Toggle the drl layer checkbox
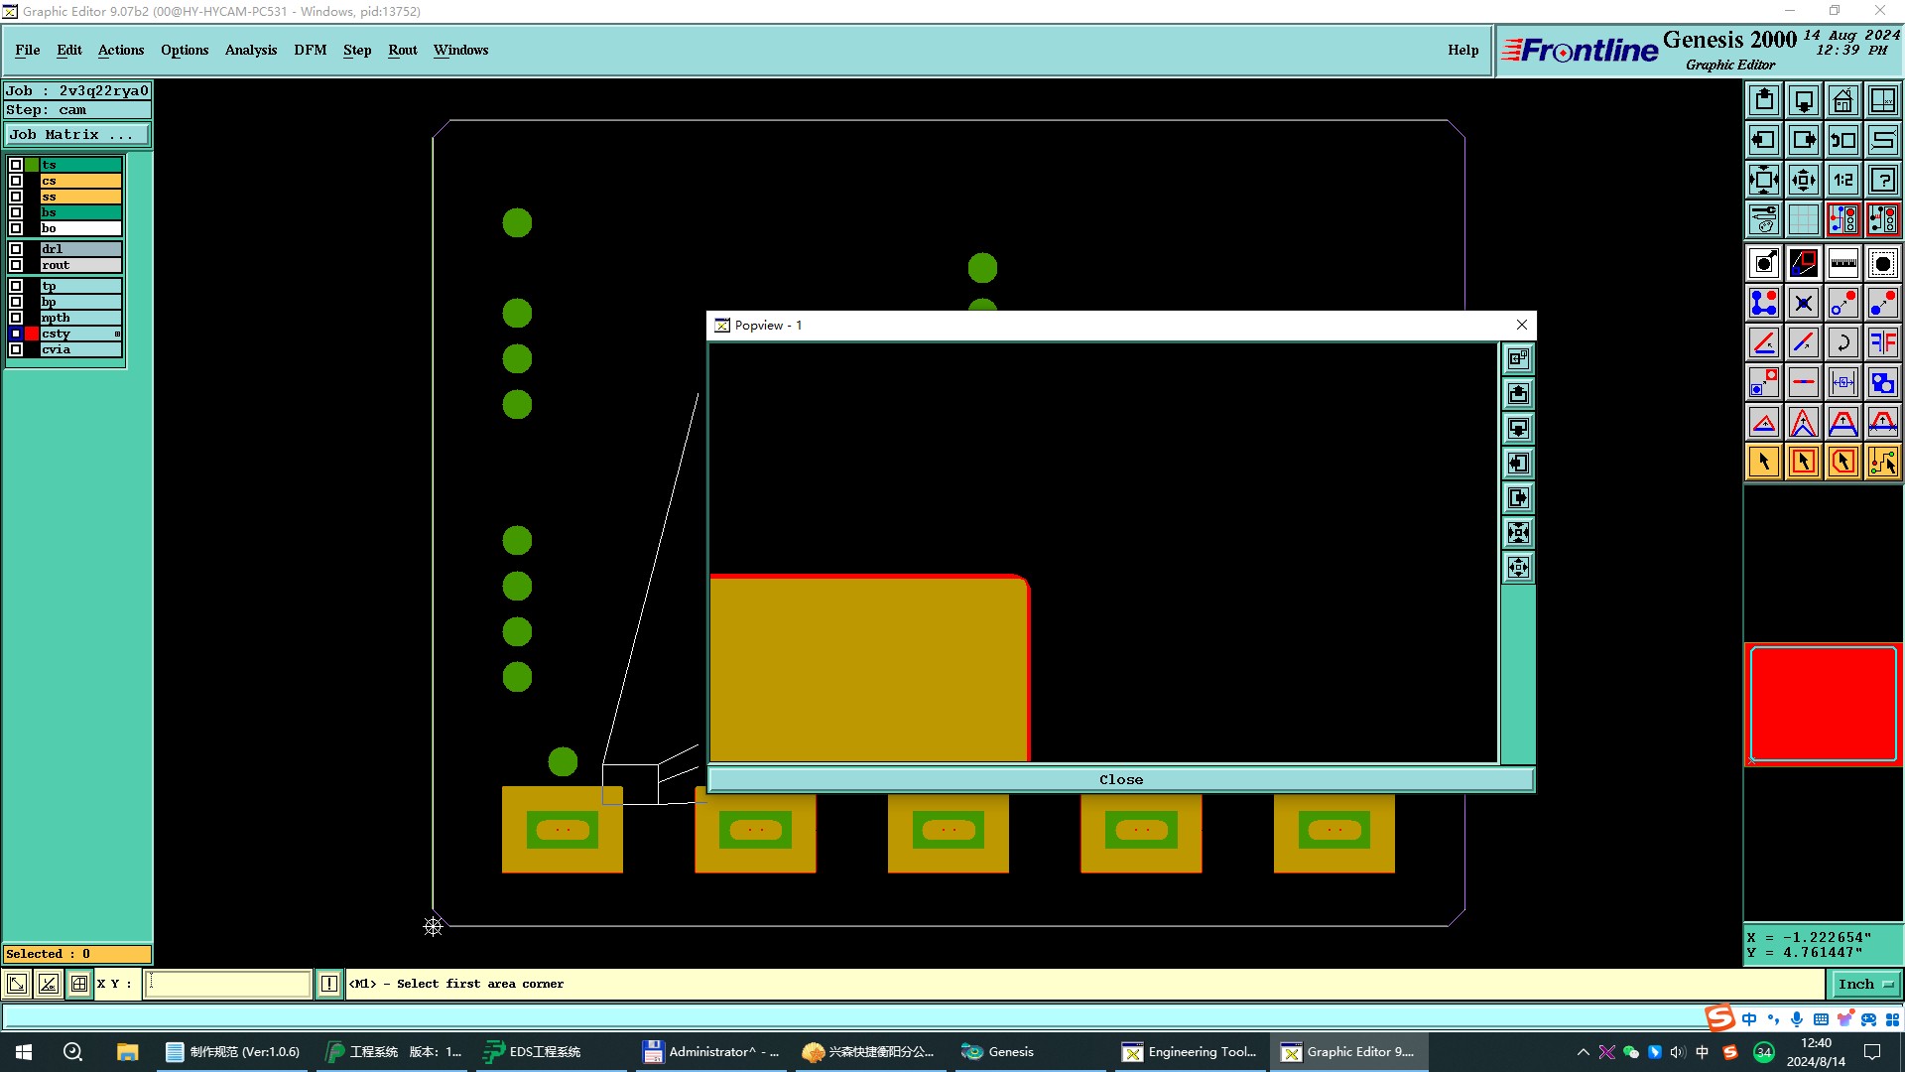 [16, 249]
